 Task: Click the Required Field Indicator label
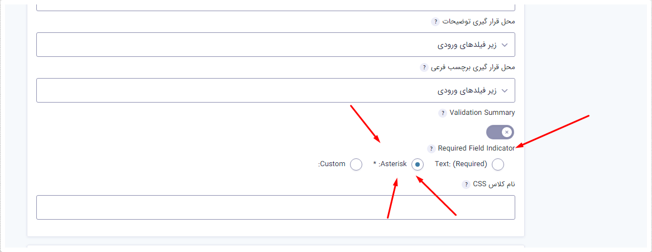point(477,148)
